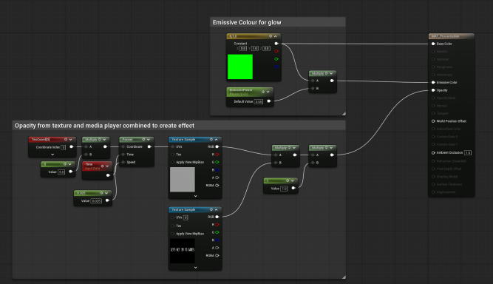Click the Value field showing 0.025
The image size is (493, 284).
[96, 201]
